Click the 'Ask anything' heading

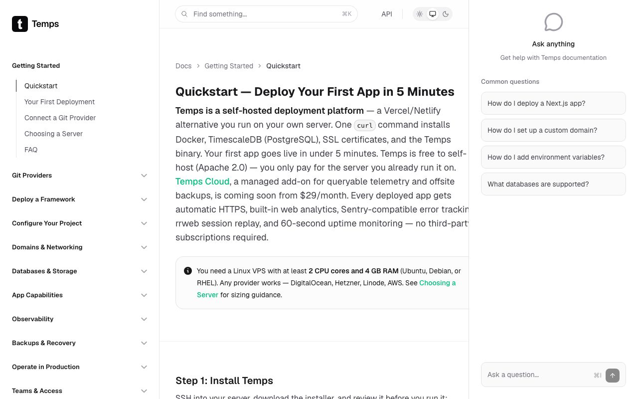(x=553, y=44)
